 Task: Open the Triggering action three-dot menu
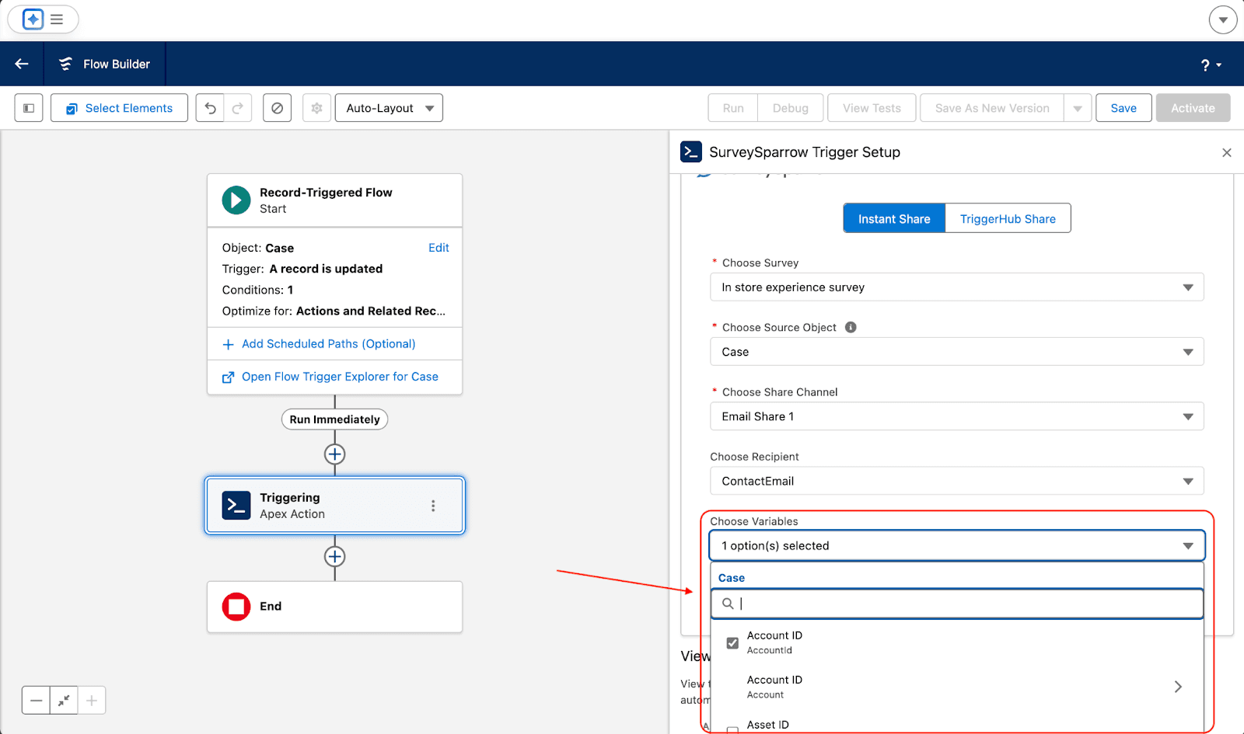click(433, 506)
